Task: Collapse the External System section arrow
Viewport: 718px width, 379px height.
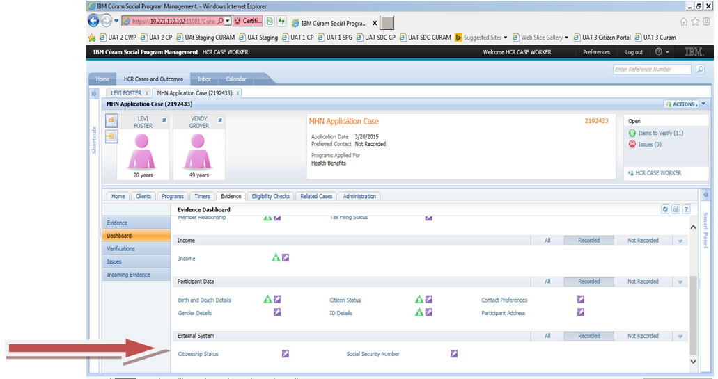Action: click(x=680, y=337)
